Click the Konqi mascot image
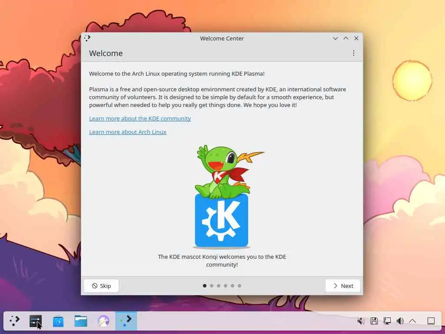 pyautogui.click(x=222, y=197)
